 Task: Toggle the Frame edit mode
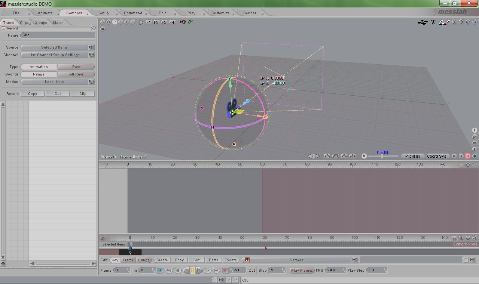pyautogui.click(x=128, y=260)
